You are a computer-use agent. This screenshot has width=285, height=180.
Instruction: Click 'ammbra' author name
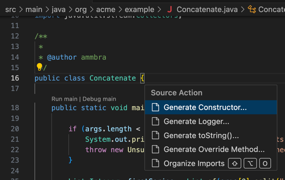[x=94, y=57]
